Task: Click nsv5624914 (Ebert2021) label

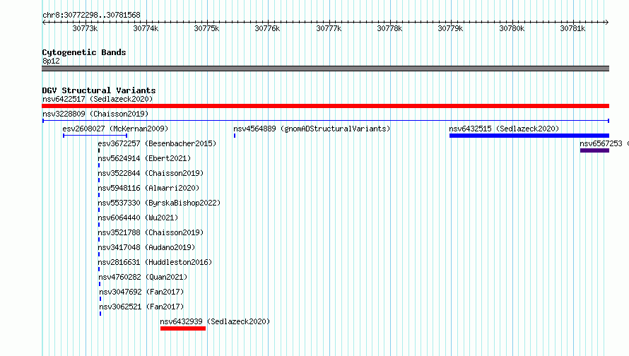Action: pyautogui.click(x=144, y=158)
